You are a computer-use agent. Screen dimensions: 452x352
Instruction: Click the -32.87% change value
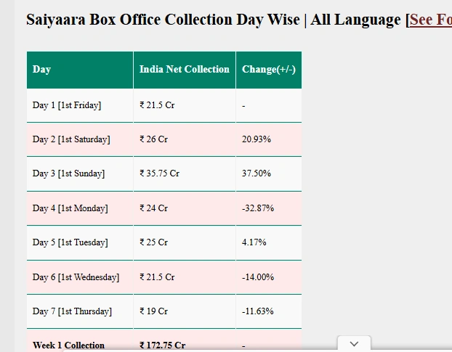[x=257, y=208]
